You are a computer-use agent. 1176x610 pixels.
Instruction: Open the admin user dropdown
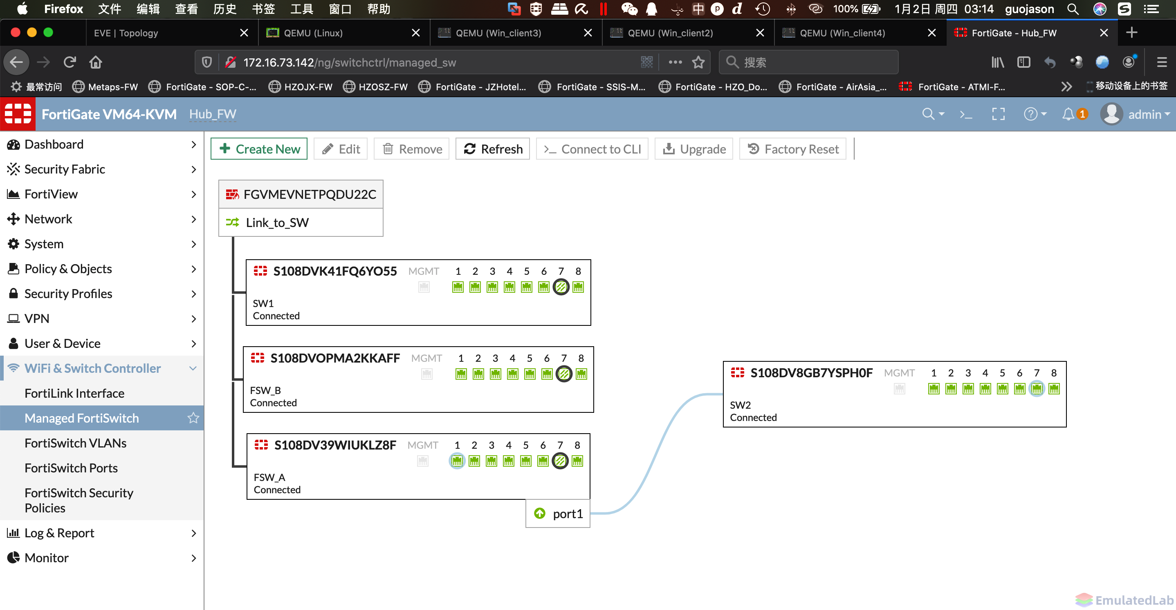pos(1136,114)
